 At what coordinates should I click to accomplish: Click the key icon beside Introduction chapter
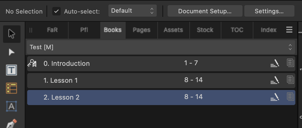click(32, 63)
